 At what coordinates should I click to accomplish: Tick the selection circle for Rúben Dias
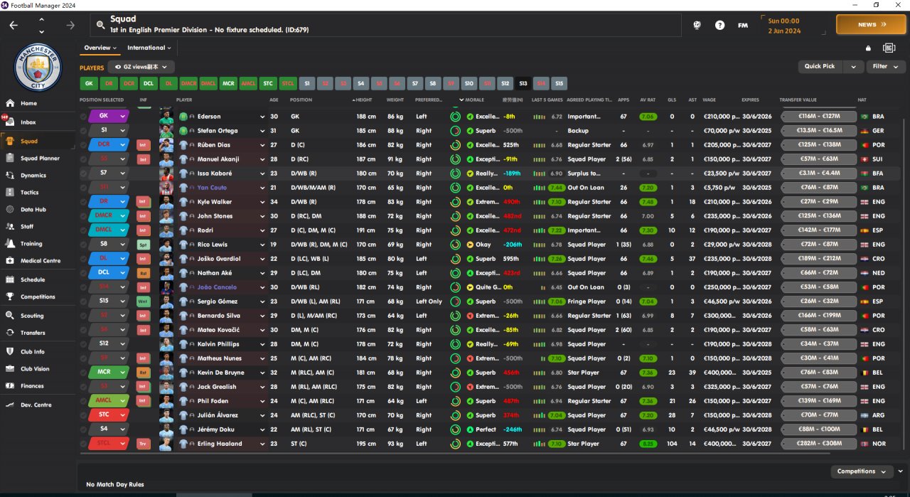[x=83, y=145]
